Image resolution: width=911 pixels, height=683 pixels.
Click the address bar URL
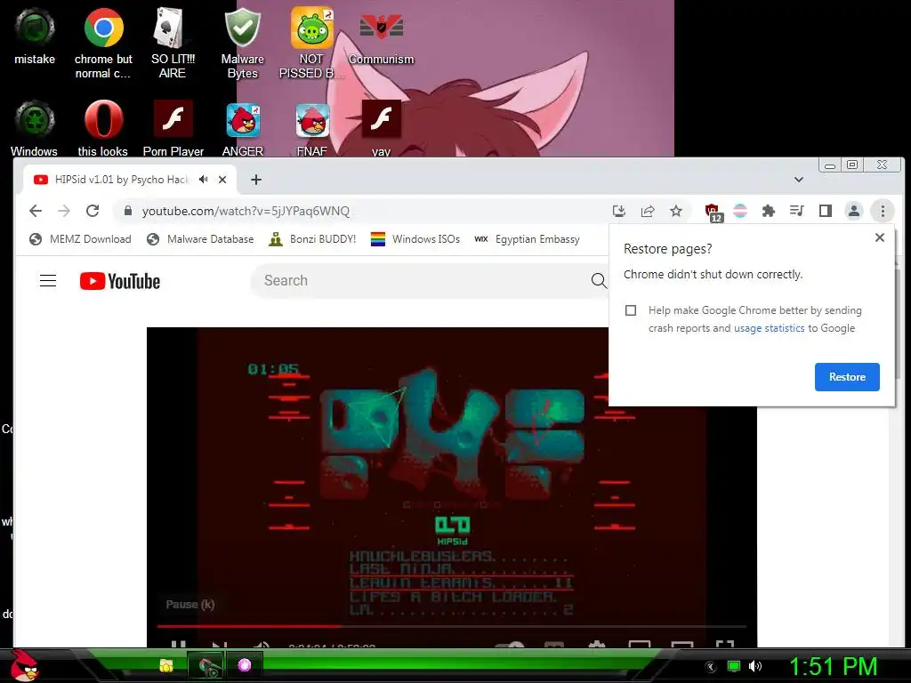tap(246, 211)
